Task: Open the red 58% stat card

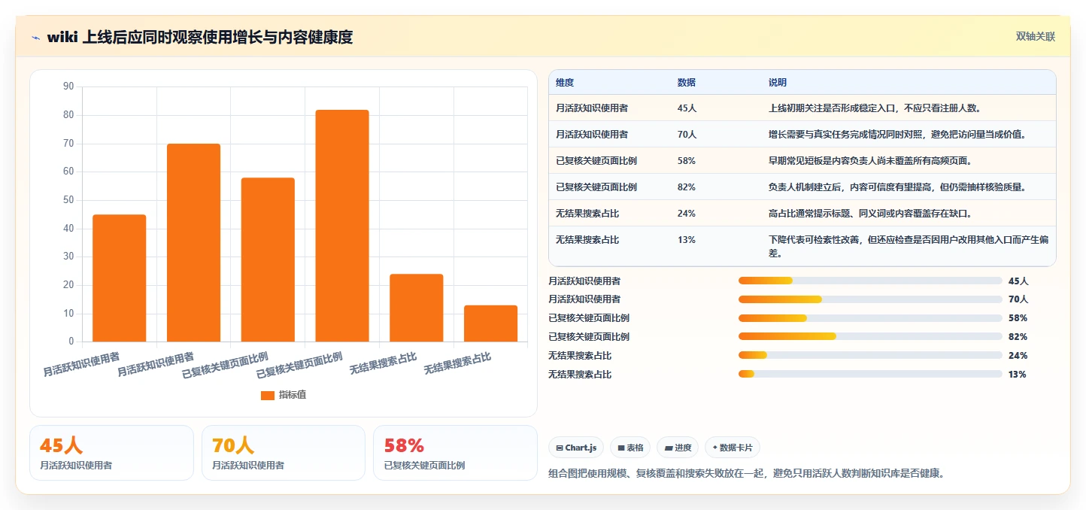Action: (x=456, y=453)
